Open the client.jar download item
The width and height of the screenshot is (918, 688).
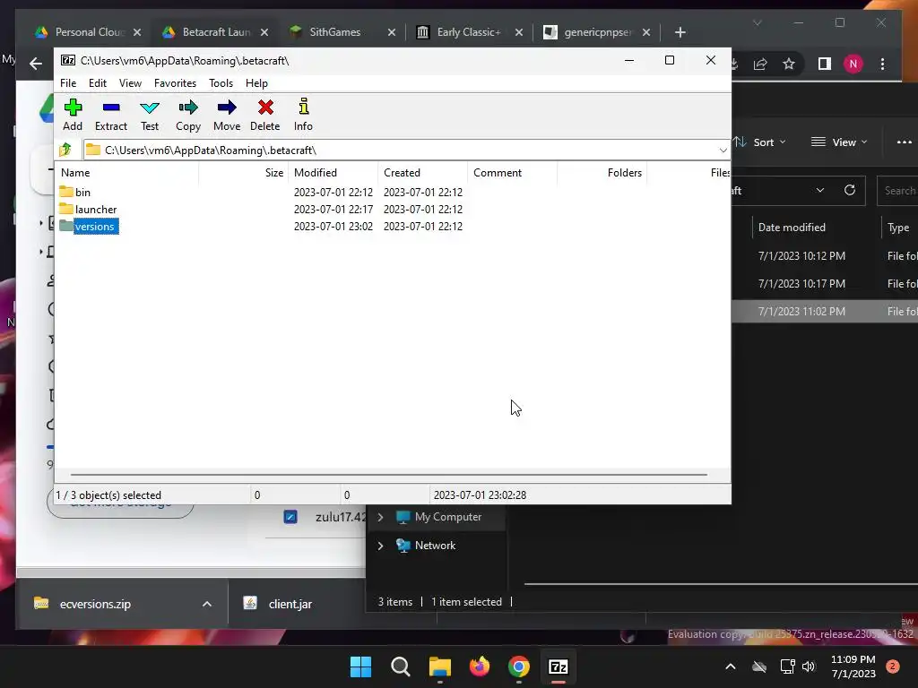290,604
